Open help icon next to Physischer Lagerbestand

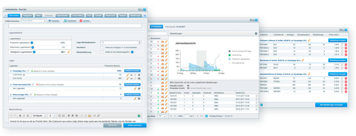click(32, 43)
